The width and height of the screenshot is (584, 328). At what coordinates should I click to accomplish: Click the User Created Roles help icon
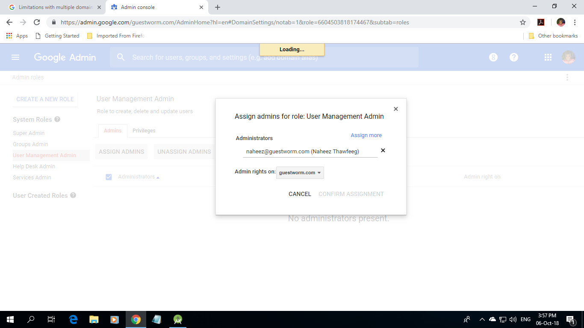pos(73,195)
